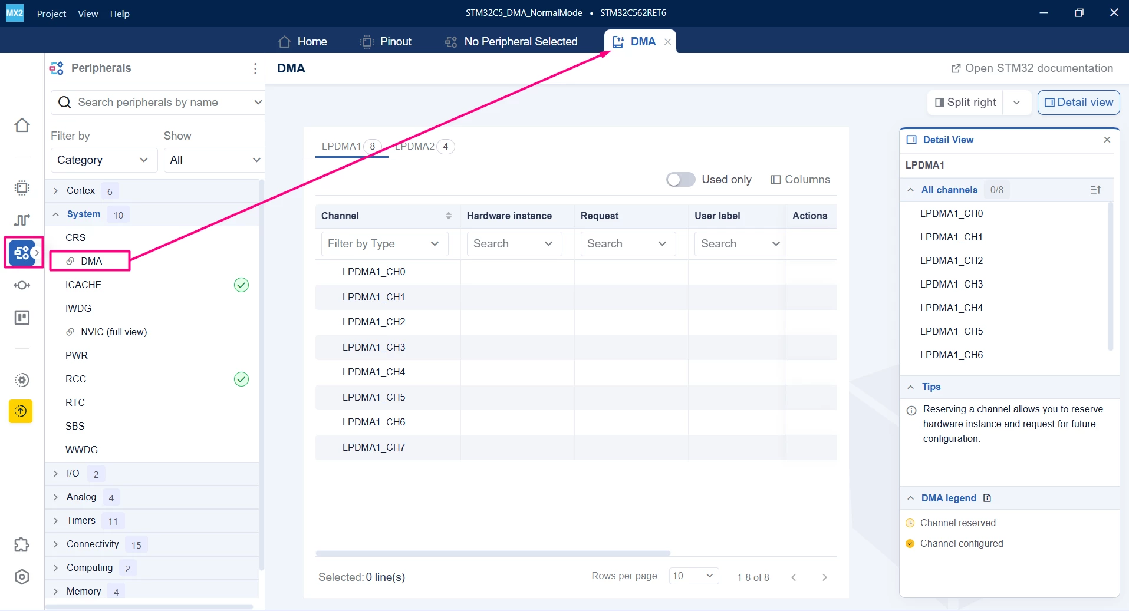This screenshot has width=1129, height=611.
Task: Open the Project menu
Action: 51,14
